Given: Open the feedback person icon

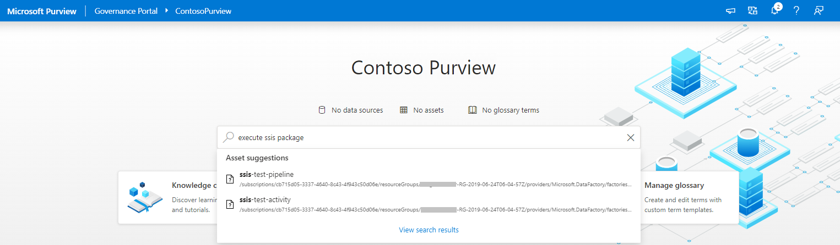Looking at the screenshot, I should (x=819, y=11).
